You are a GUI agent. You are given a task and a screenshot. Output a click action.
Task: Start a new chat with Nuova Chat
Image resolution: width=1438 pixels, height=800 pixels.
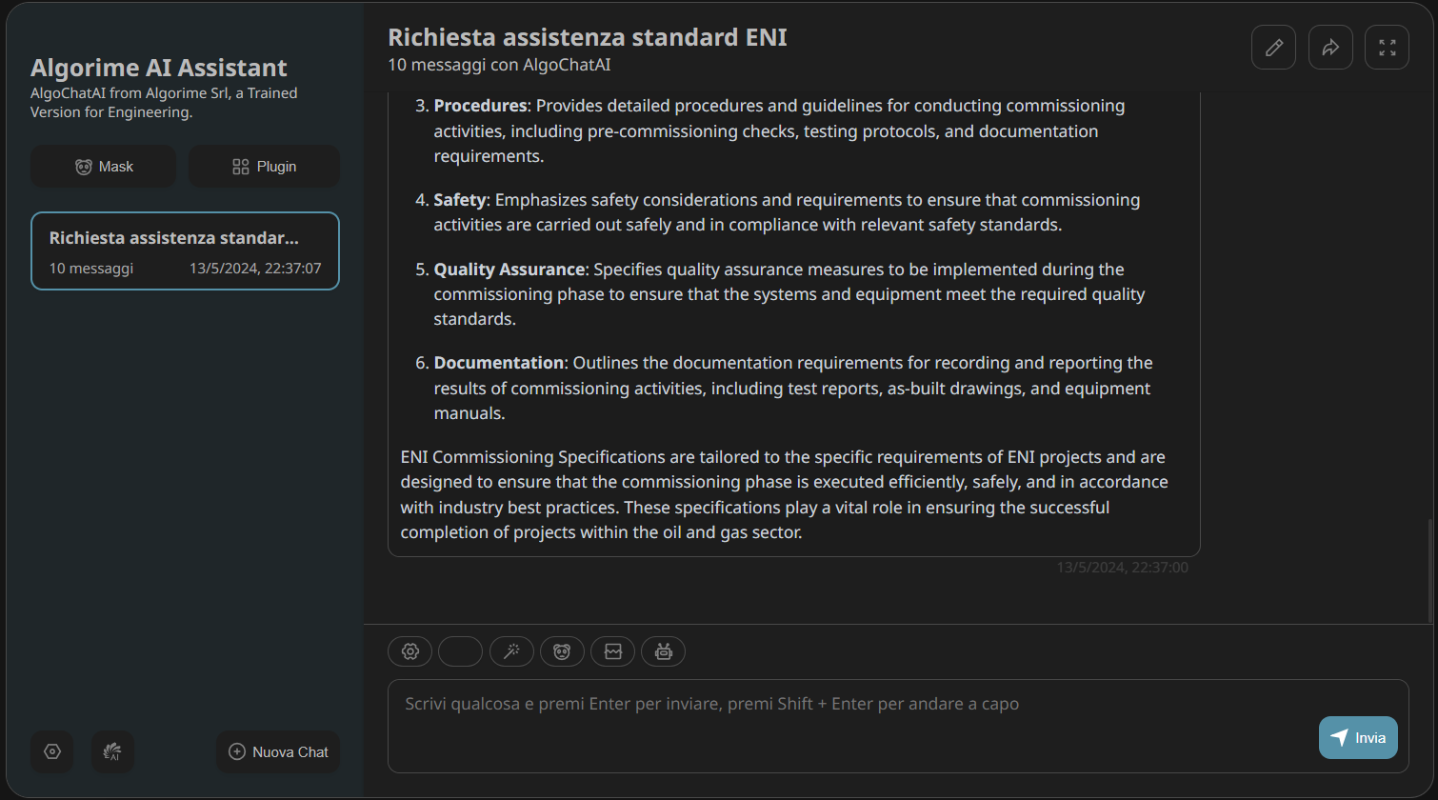[278, 751]
